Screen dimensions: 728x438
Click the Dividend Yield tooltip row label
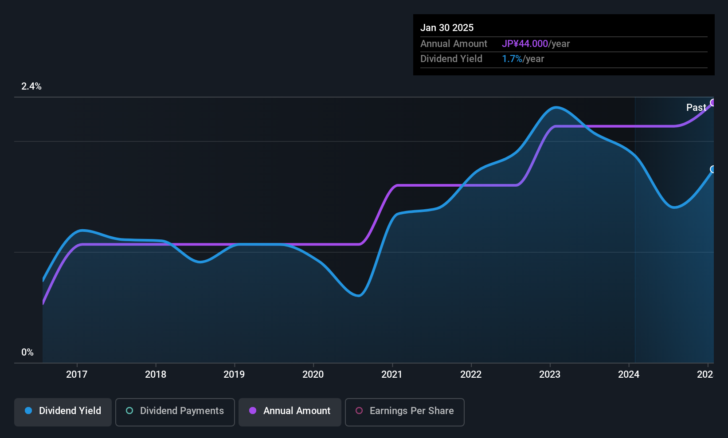451,59
